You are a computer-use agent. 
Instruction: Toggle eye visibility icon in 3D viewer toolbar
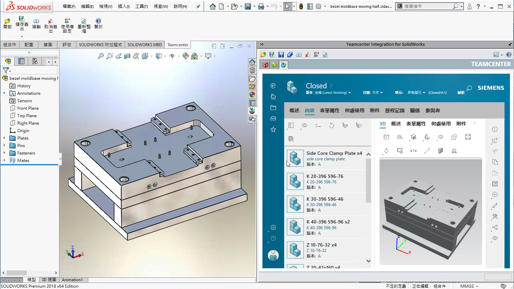(x=440, y=137)
